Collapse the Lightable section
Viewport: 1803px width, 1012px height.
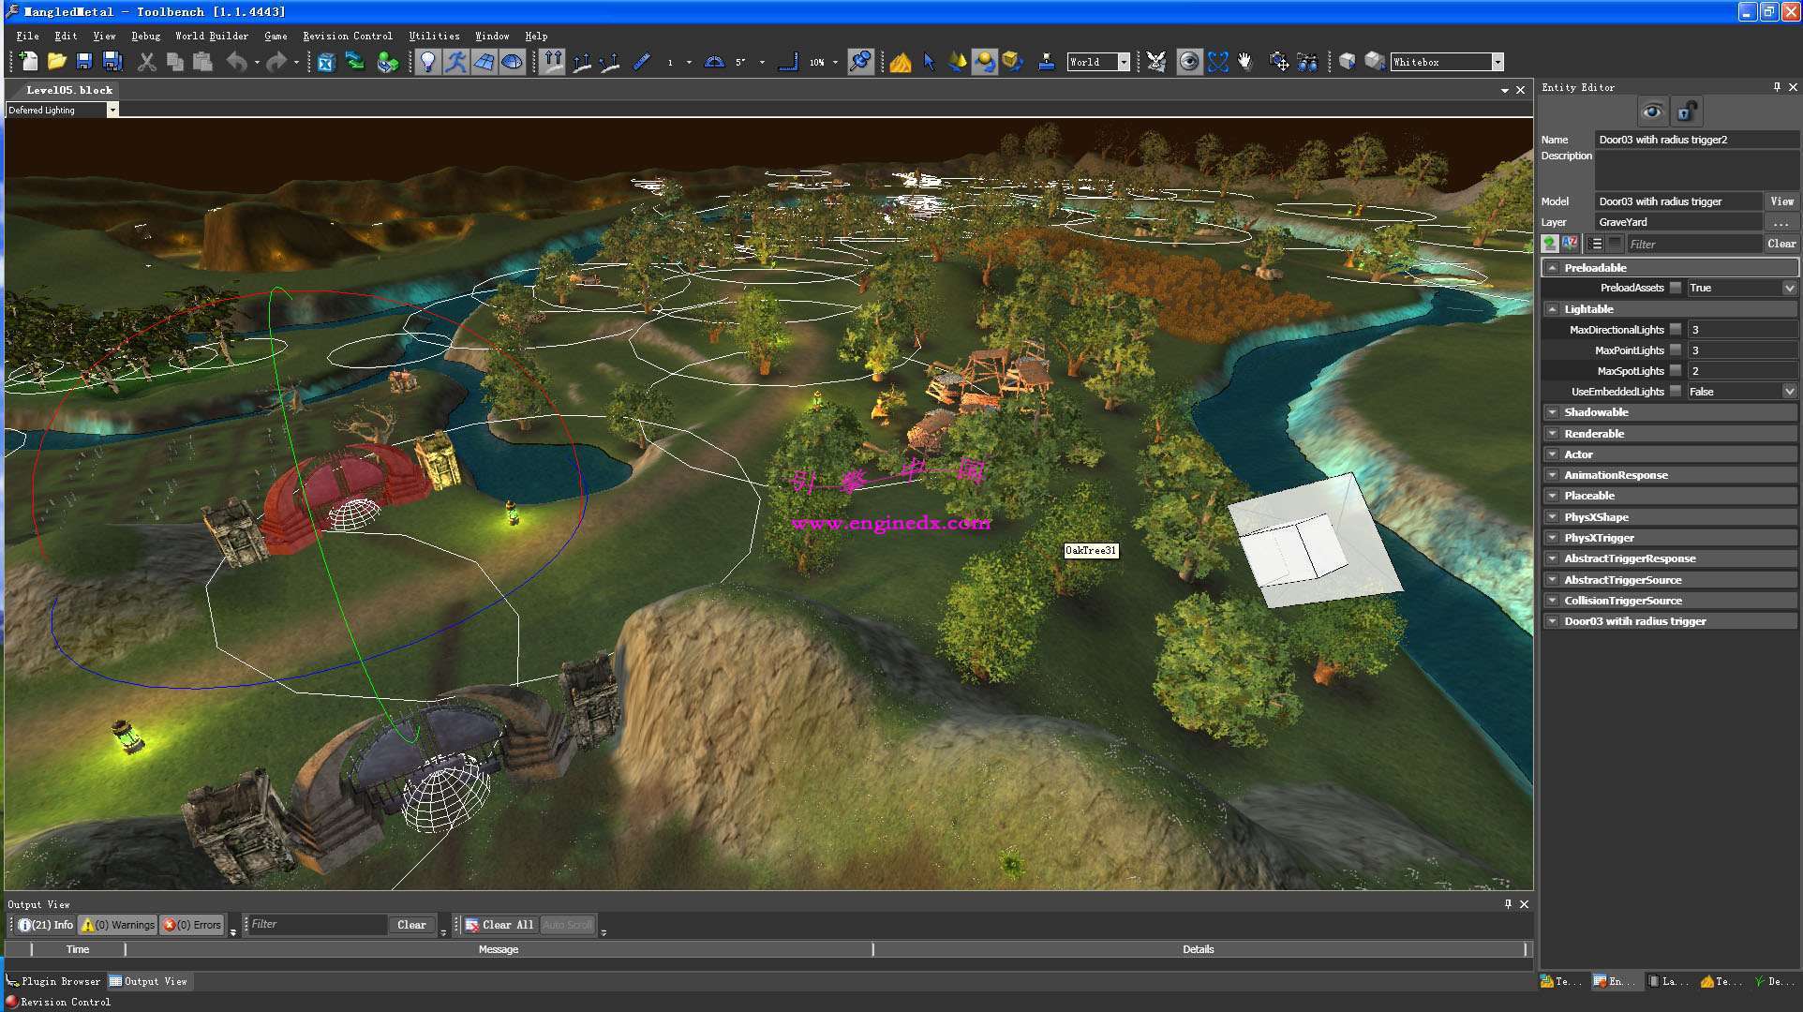pyautogui.click(x=1553, y=309)
